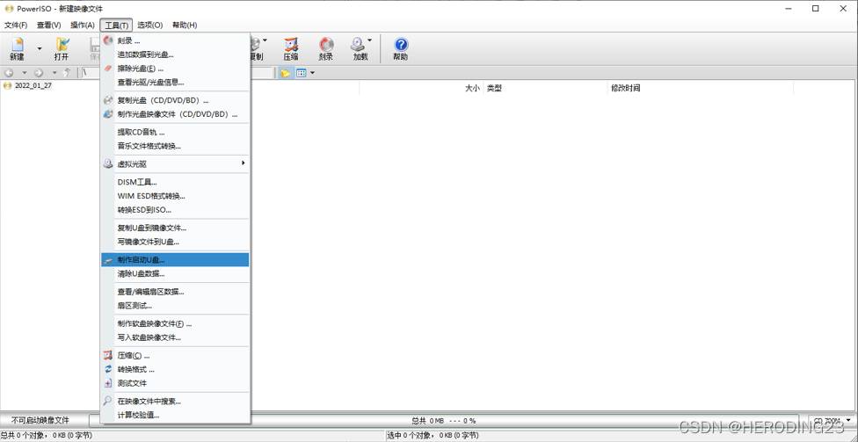Open the 选项(O) menu
The width and height of the screenshot is (858, 442).
point(150,25)
